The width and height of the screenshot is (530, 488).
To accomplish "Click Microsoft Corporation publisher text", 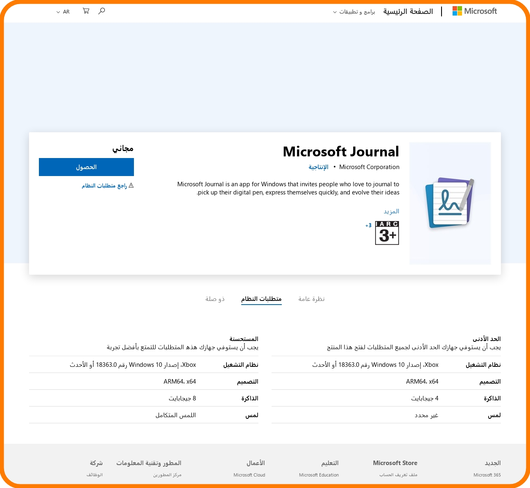I will 369,167.
